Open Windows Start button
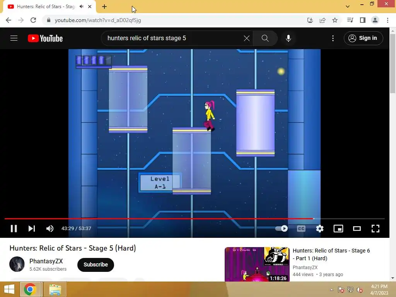 pyautogui.click(x=9, y=289)
